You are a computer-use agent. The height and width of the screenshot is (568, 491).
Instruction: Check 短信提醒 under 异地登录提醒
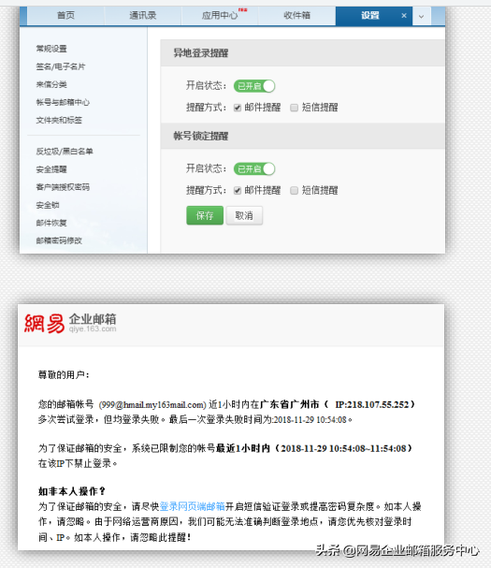[294, 108]
